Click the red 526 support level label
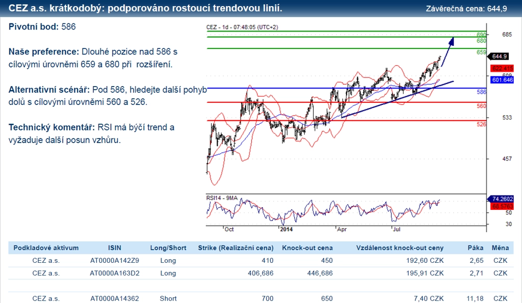 click(481, 124)
